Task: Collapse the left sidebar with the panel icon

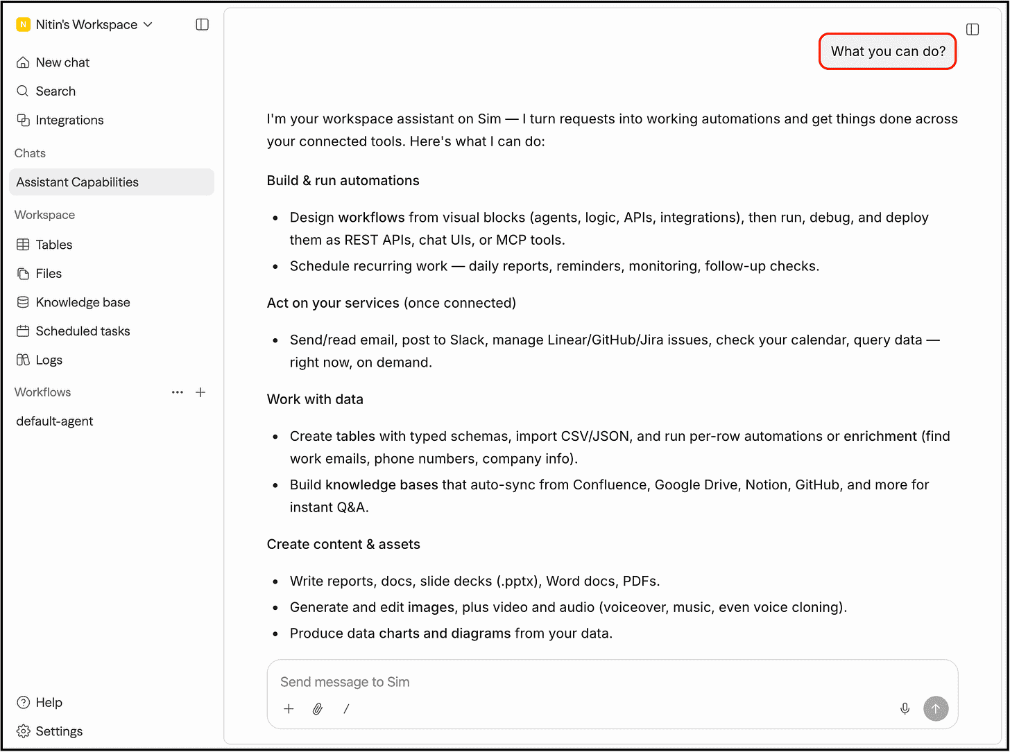Action: (202, 24)
